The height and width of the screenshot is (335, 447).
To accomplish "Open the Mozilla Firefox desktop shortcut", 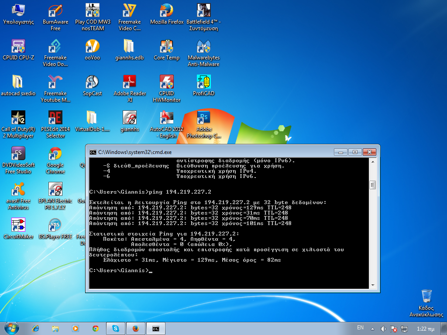I will pyautogui.click(x=167, y=11).
